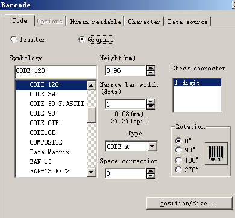Open the Options tab

tap(50, 22)
